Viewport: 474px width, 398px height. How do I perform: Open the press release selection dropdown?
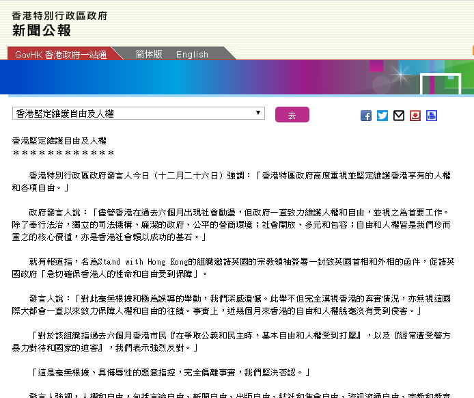[137, 114]
